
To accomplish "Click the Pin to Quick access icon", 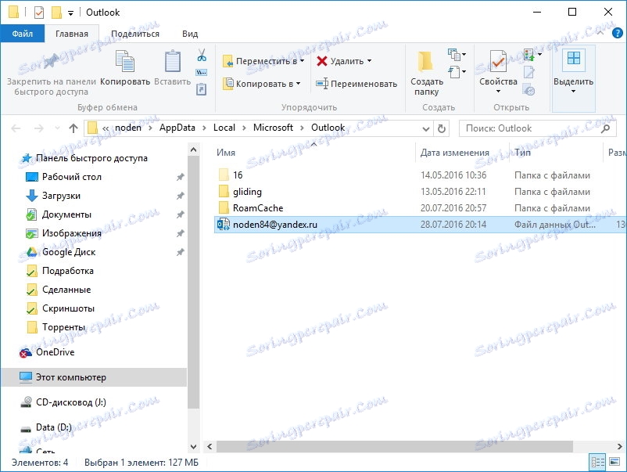I will coord(51,61).
